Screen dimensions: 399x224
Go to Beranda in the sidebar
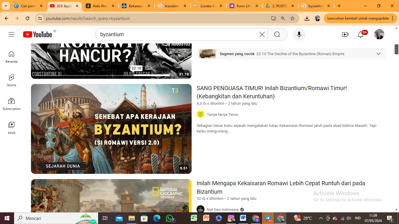11,57
